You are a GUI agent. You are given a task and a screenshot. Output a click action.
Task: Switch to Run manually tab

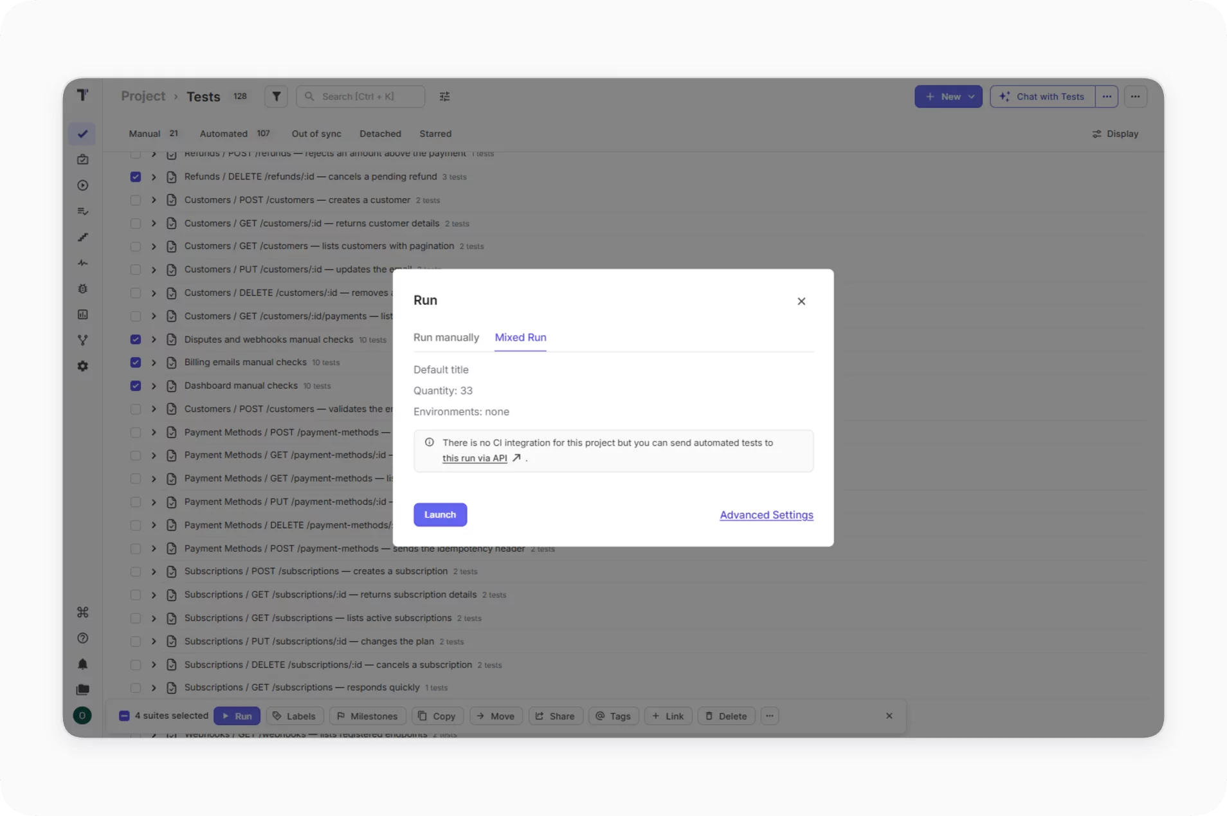point(446,338)
